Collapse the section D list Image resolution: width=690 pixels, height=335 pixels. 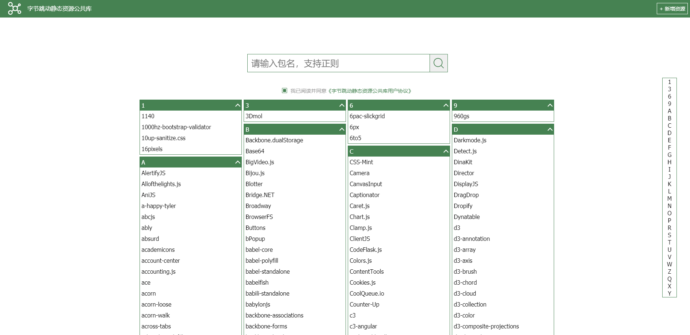549,129
